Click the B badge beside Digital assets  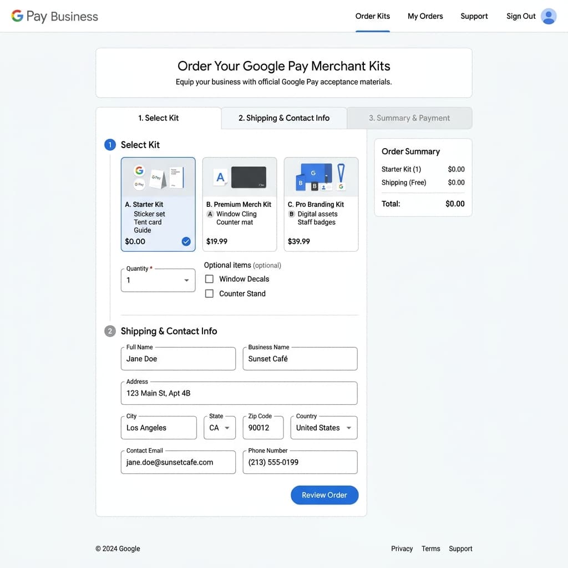click(292, 214)
